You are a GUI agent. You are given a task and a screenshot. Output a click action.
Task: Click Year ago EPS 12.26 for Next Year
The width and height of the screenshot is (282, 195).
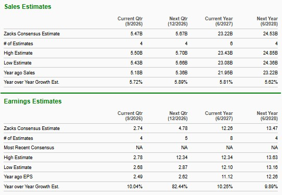click(272, 177)
